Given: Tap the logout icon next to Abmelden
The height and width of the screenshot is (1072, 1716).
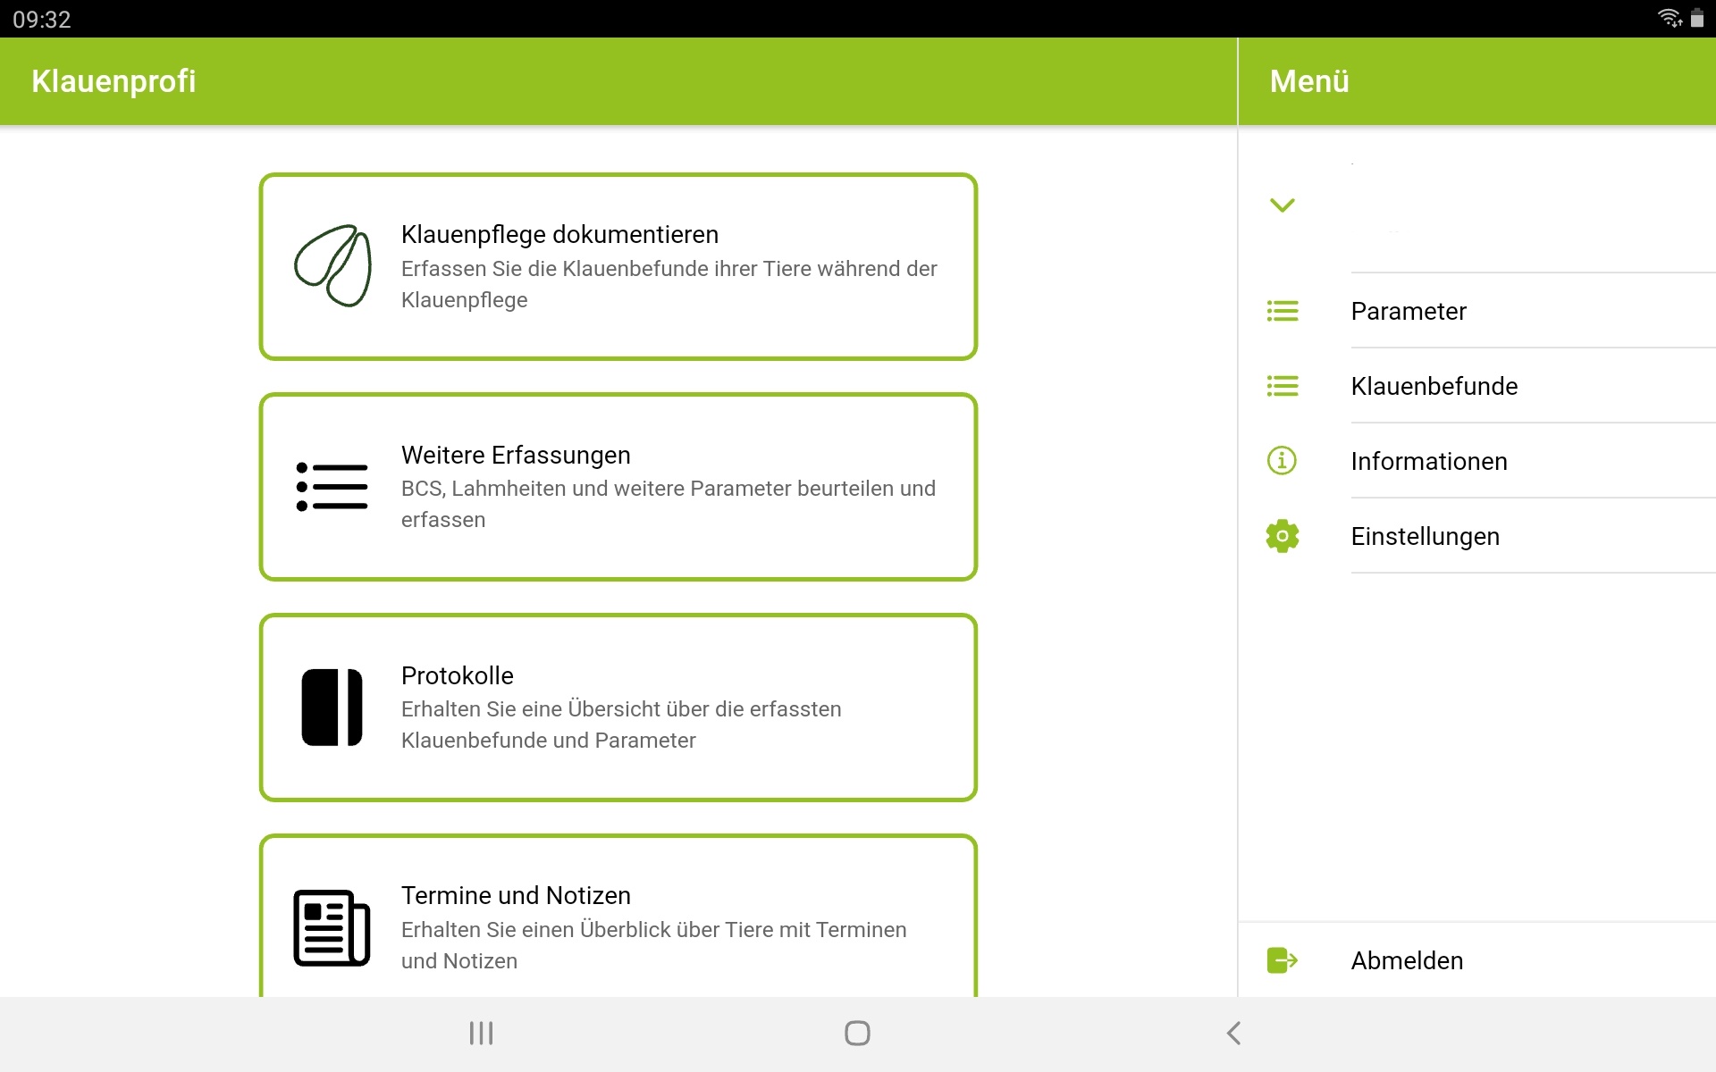Looking at the screenshot, I should [1283, 960].
